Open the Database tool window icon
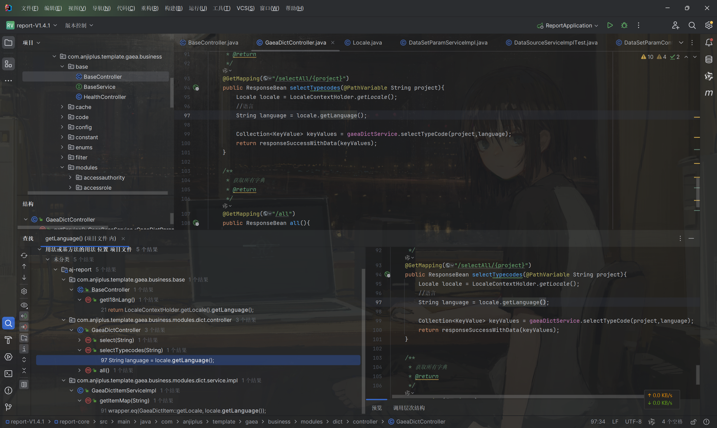The height and width of the screenshot is (428, 717). tap(709, 59)
